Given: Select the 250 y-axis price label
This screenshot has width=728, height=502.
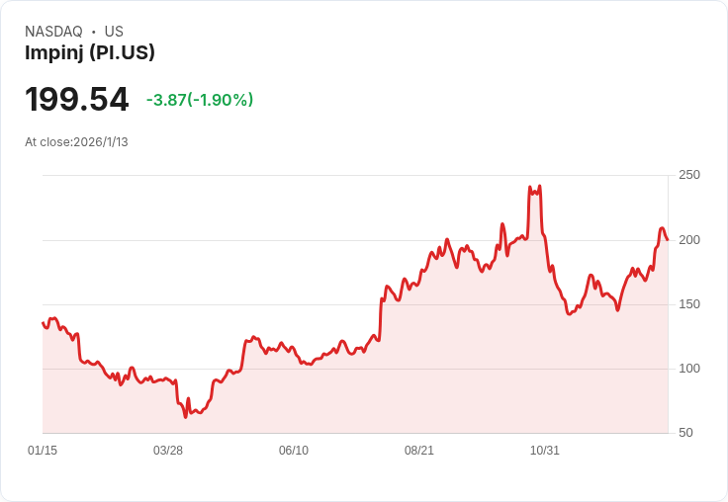Looking at the screenshot, I should click(x=689, y=175).
